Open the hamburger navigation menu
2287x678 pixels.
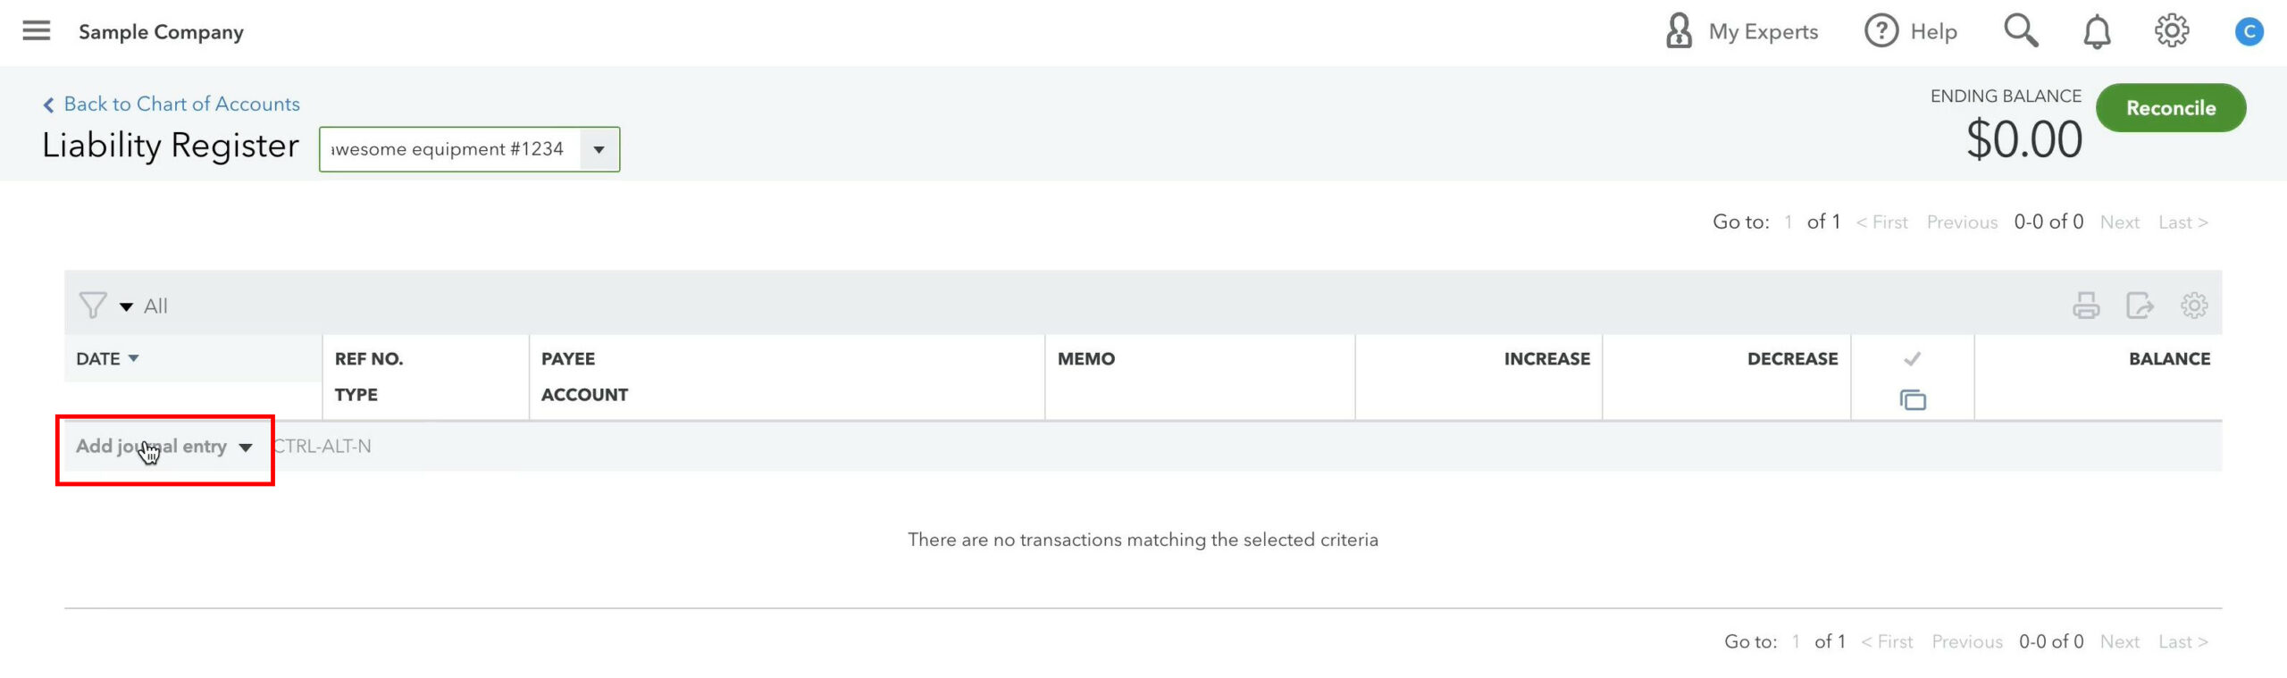coord(36,31)
